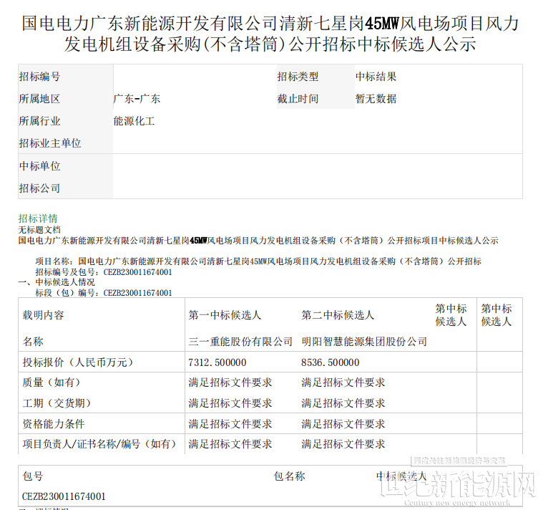
Task: Click the 载明内容 header cell
Action: [x=44, y=315]
